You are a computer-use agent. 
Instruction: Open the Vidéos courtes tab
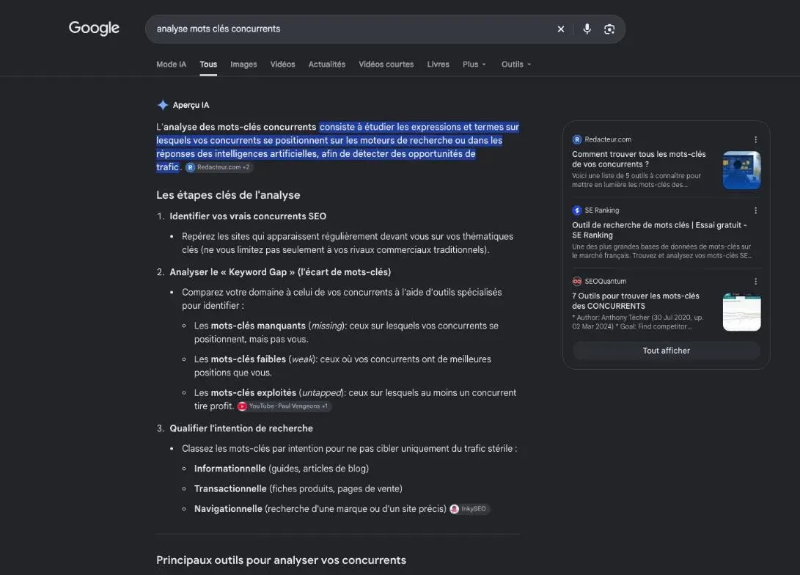tap(386, 65)
